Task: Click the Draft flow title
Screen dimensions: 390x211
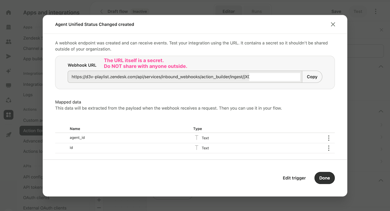Action: [118, 12]
